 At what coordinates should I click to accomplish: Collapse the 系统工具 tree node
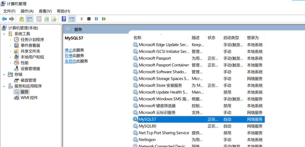click(x=4, y=34)
